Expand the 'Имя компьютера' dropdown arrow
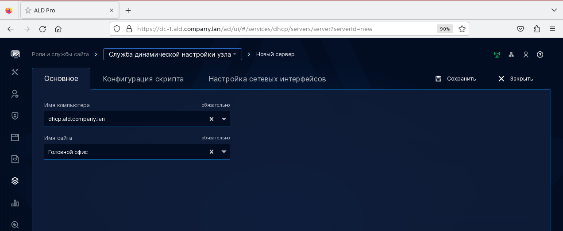Viewport: 563px width, 231px height. point(224,119)
